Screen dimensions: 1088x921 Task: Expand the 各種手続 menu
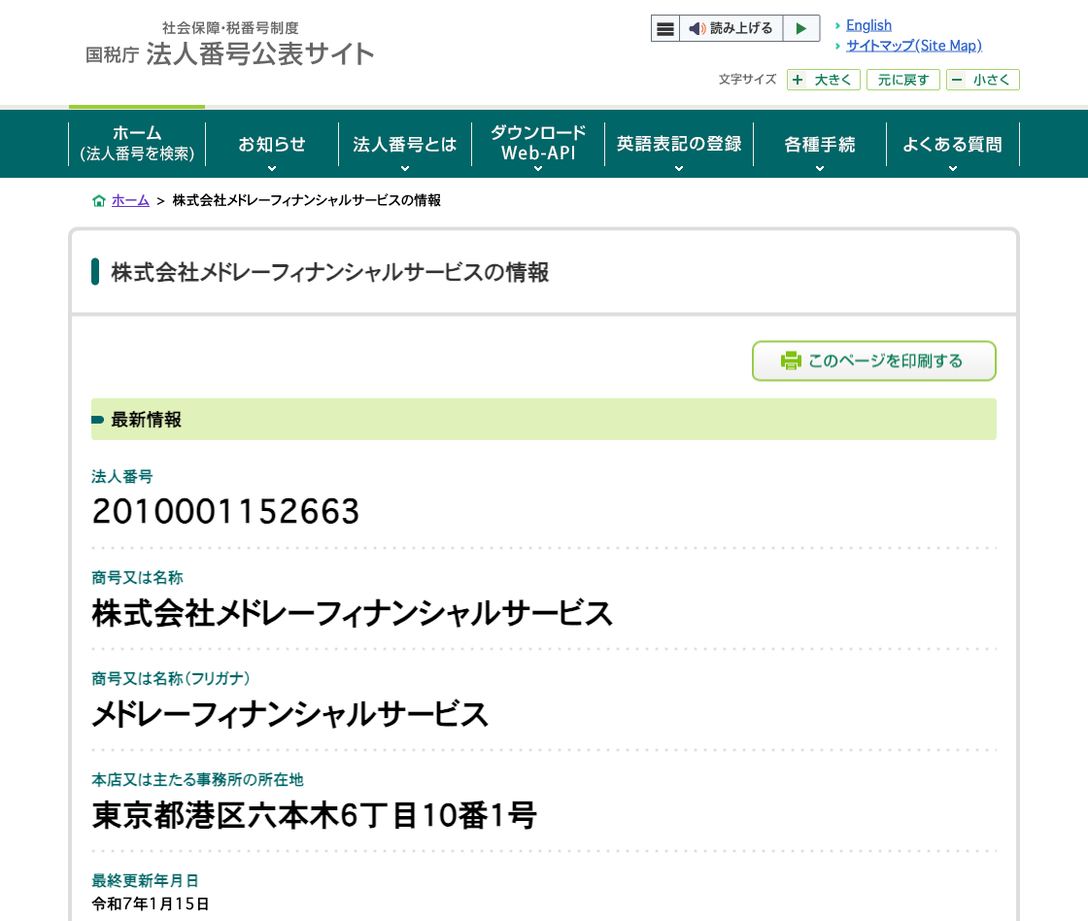[820, 144]
